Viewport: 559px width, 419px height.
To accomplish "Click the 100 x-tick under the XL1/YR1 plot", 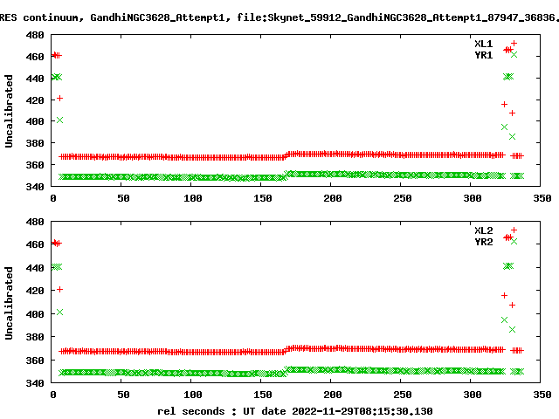I will (x=192, y=198).
